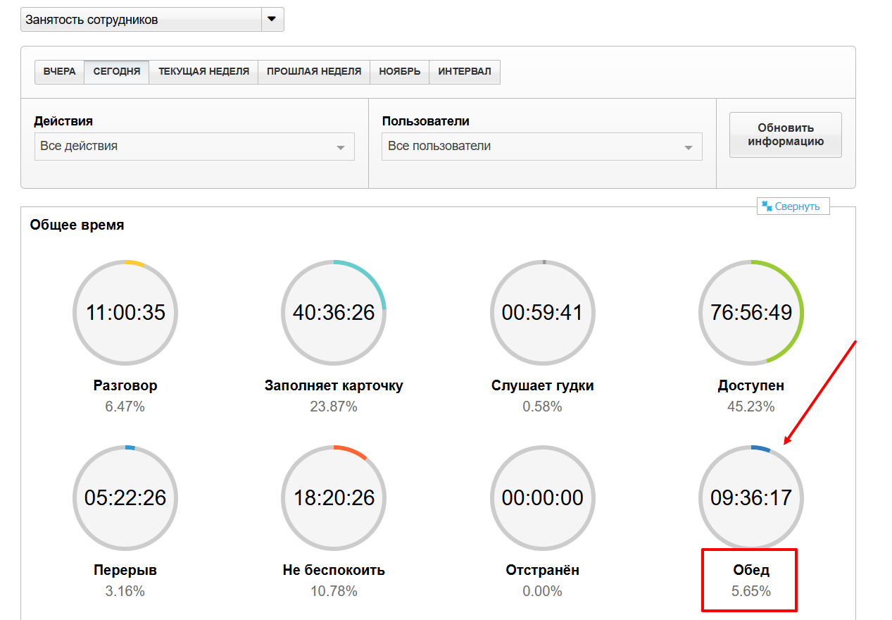Click the Отстранён zero-time circle
This screenshot has width=892, height=620.
542,497
